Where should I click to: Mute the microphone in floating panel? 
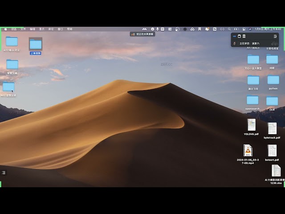[x=235, y=43]
